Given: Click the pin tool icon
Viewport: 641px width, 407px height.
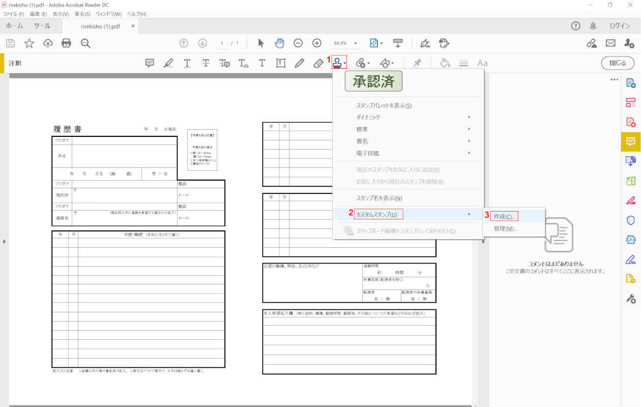Looking at the screenshot, I should point(417,63).
